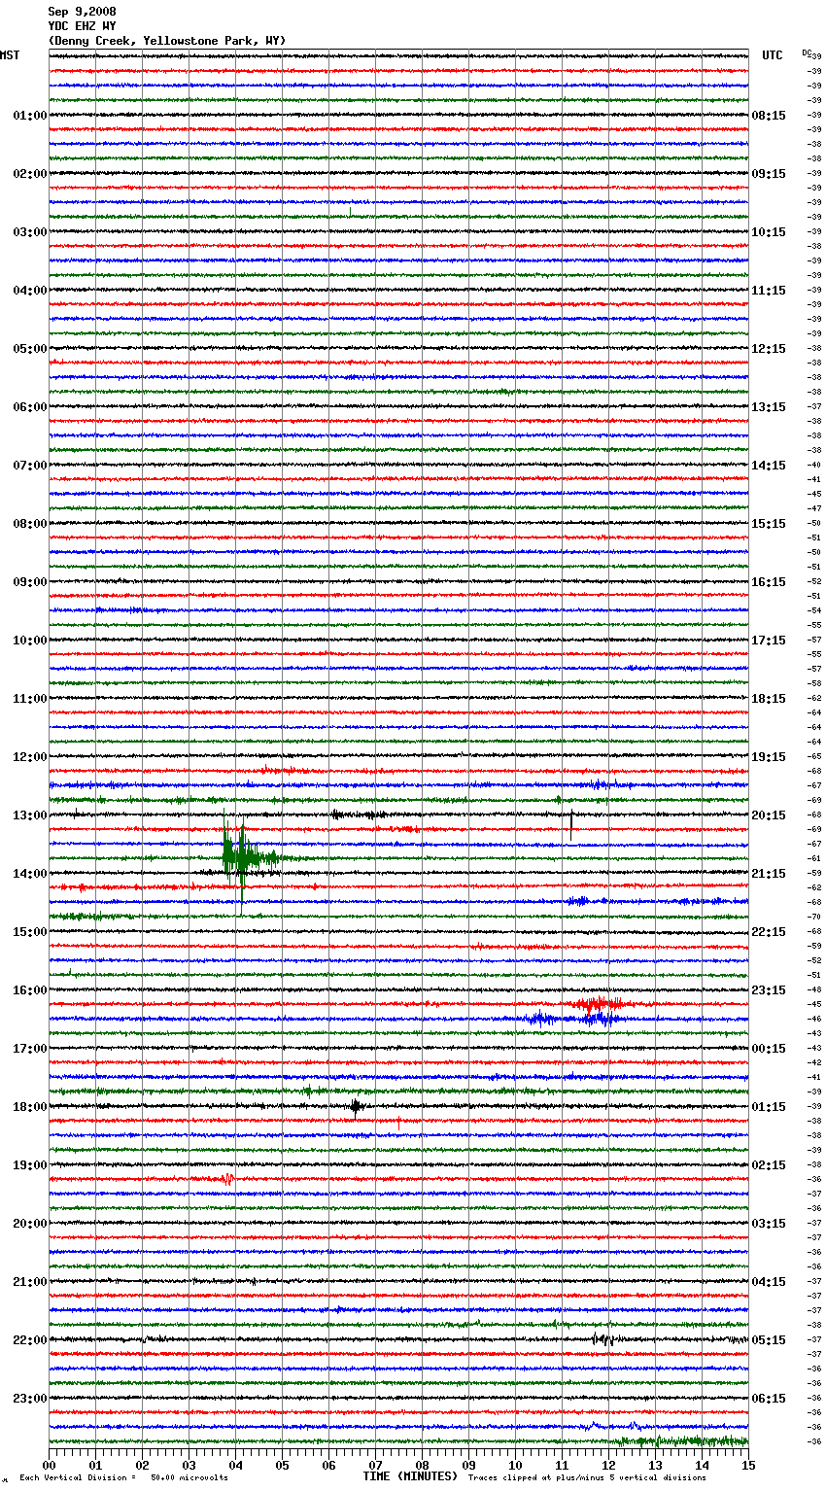
Task: Click the DC offset value "-47"
Action: pos(814,508)
